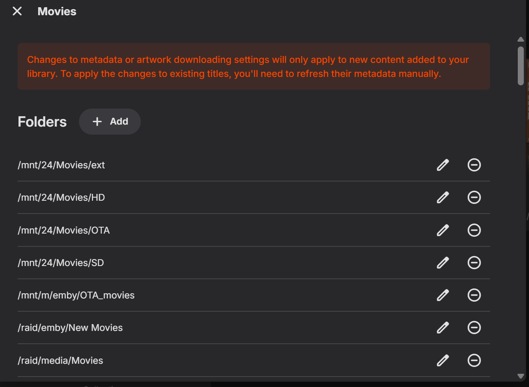529x387 pixels.
Task: Click the vertical scrollbar thumb
Action: (x=521, y=66)
